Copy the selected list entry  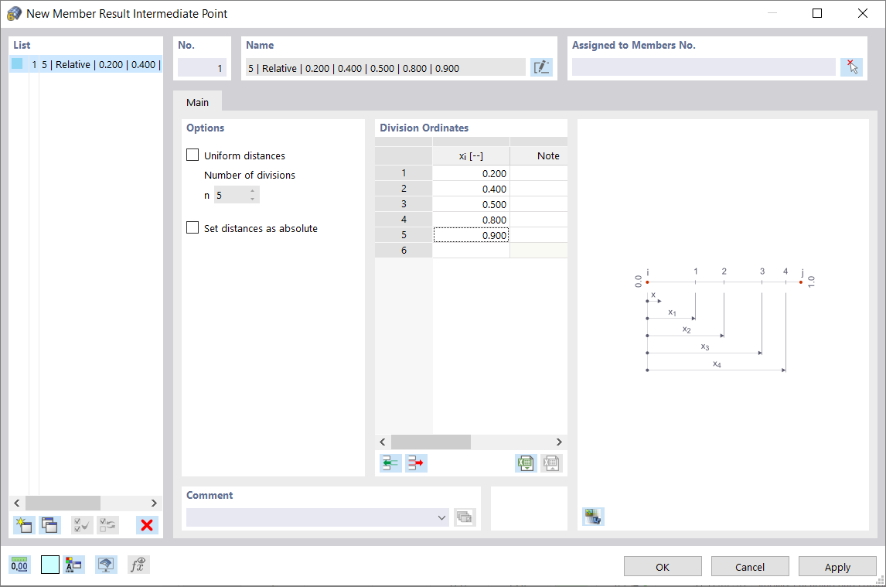(49, 525)
